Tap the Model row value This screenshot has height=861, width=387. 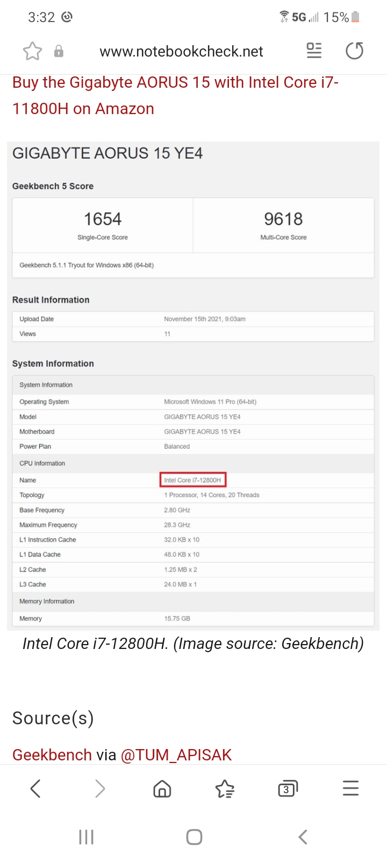[x=202, y=417]
